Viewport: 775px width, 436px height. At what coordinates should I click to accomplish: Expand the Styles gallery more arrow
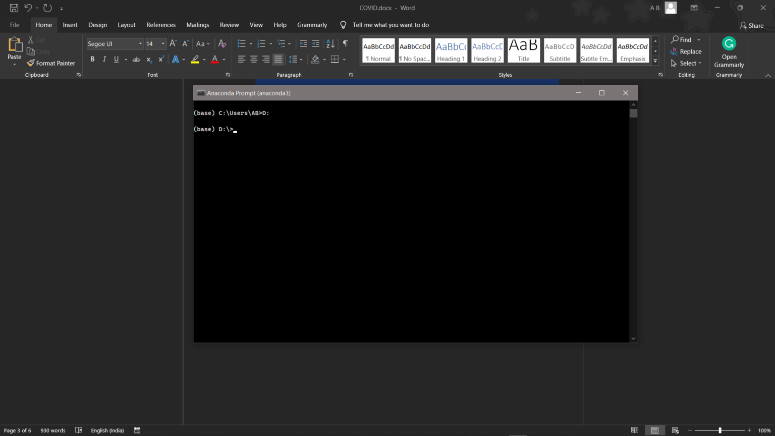point(655,61)
